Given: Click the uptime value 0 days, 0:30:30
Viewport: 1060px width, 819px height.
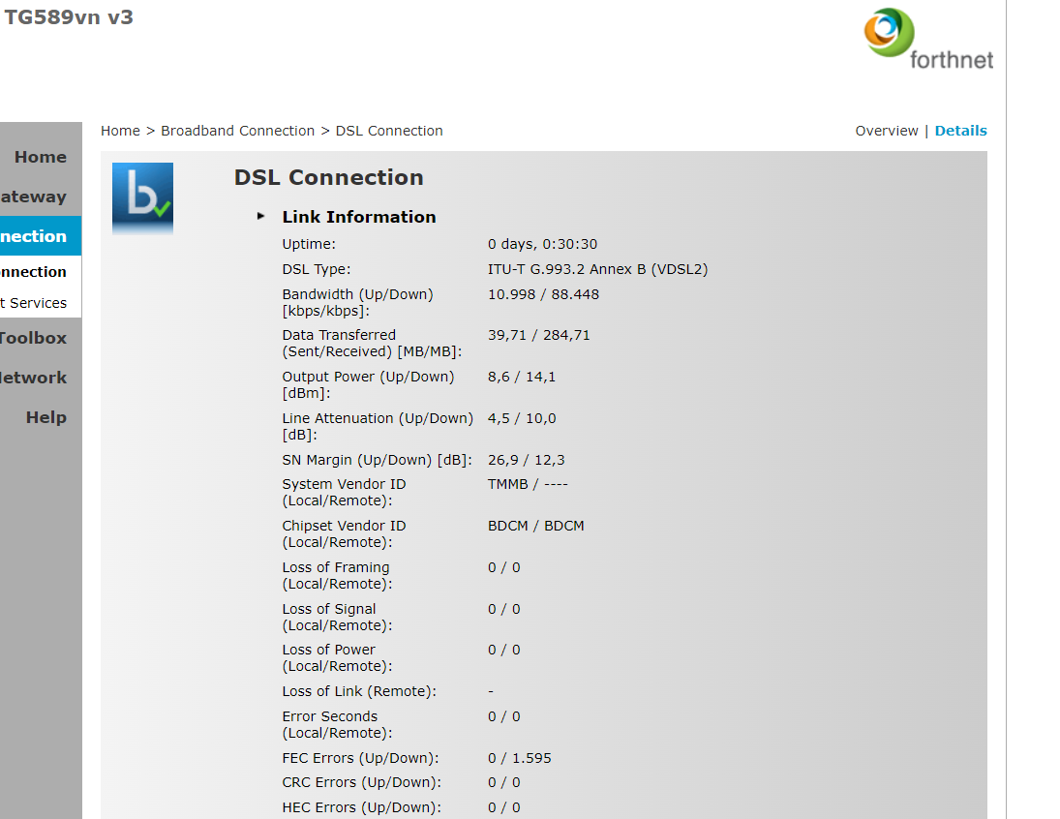Looking at the screenshot, I should (x=543, y=244).
